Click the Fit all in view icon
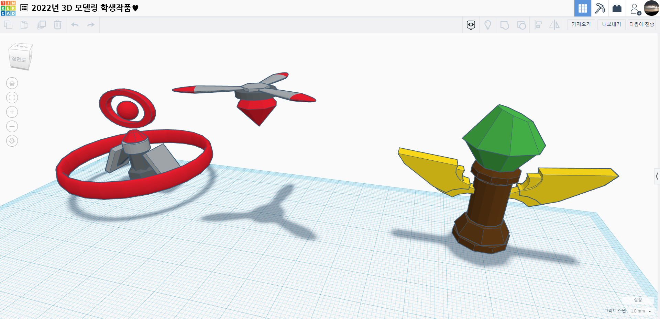 point(12,98)
